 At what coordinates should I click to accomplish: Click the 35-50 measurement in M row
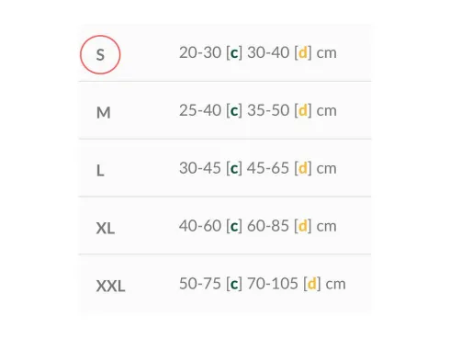click(x=268, y=110)
